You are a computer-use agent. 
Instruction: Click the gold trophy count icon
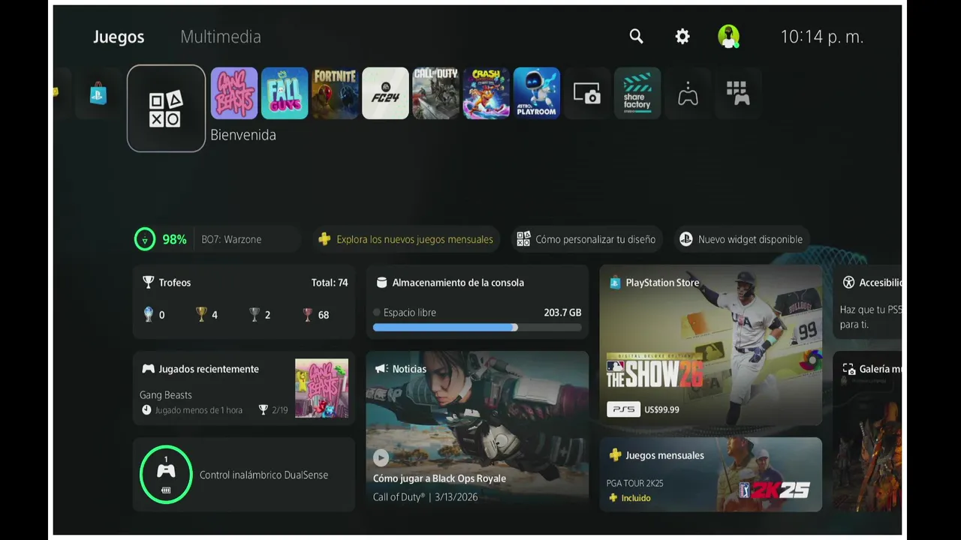point(201,314)
